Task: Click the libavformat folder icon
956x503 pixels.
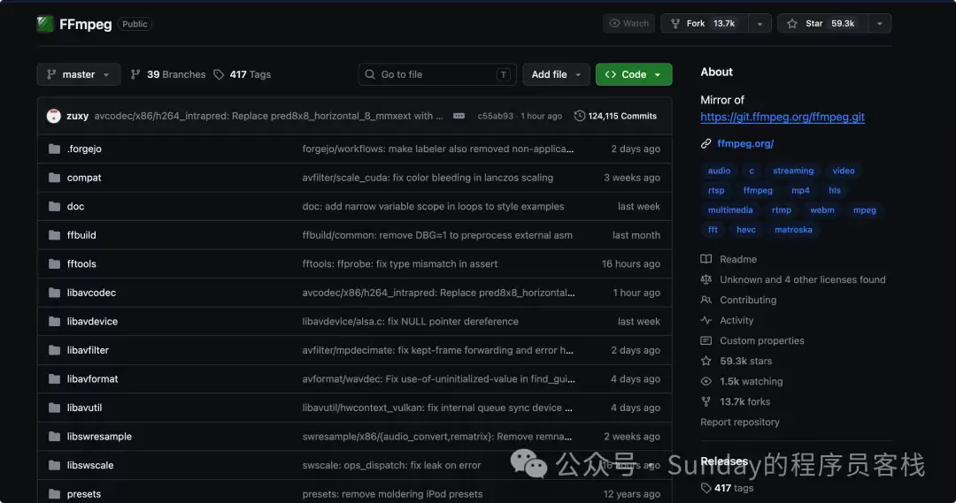Action: coord(54,378)
